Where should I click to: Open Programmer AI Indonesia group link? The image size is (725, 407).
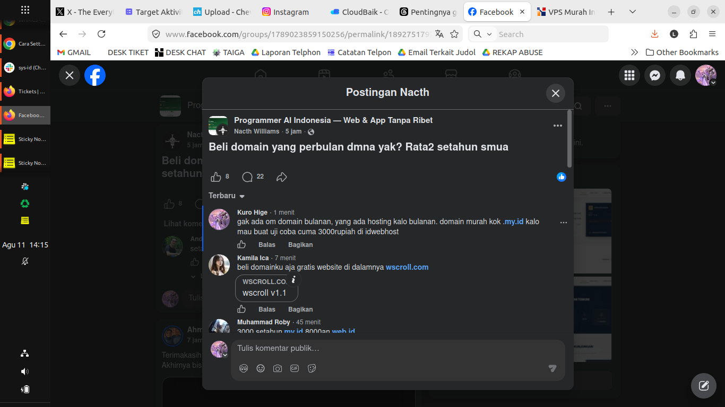pyautogui.click(x=333, y=120)
